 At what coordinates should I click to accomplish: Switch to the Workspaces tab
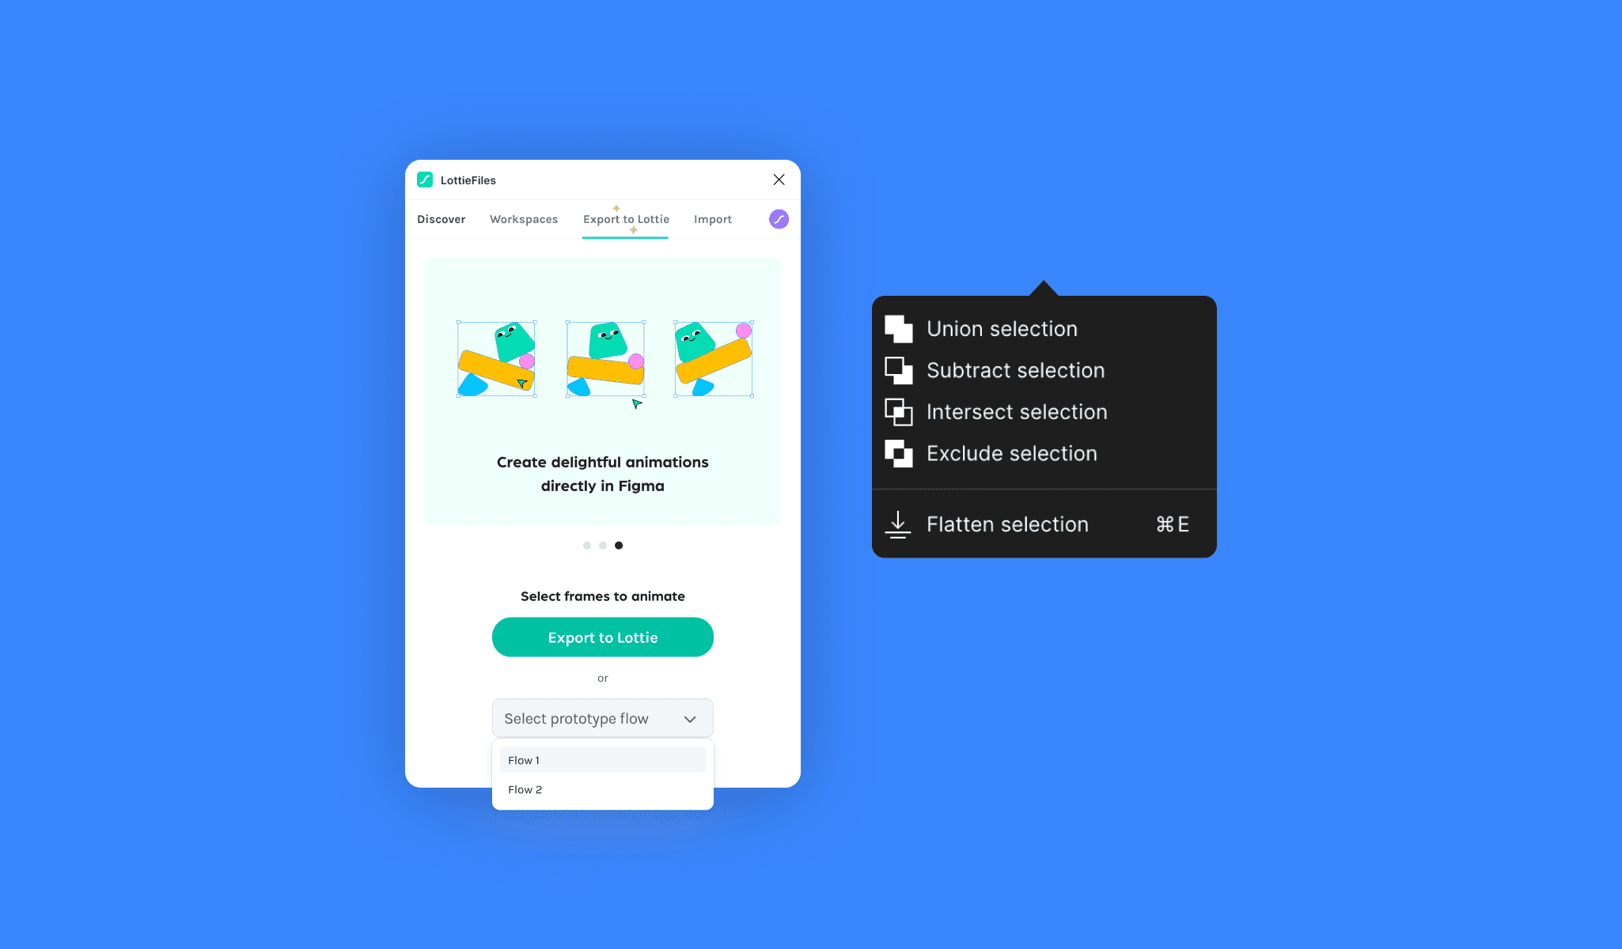point(523,219)
